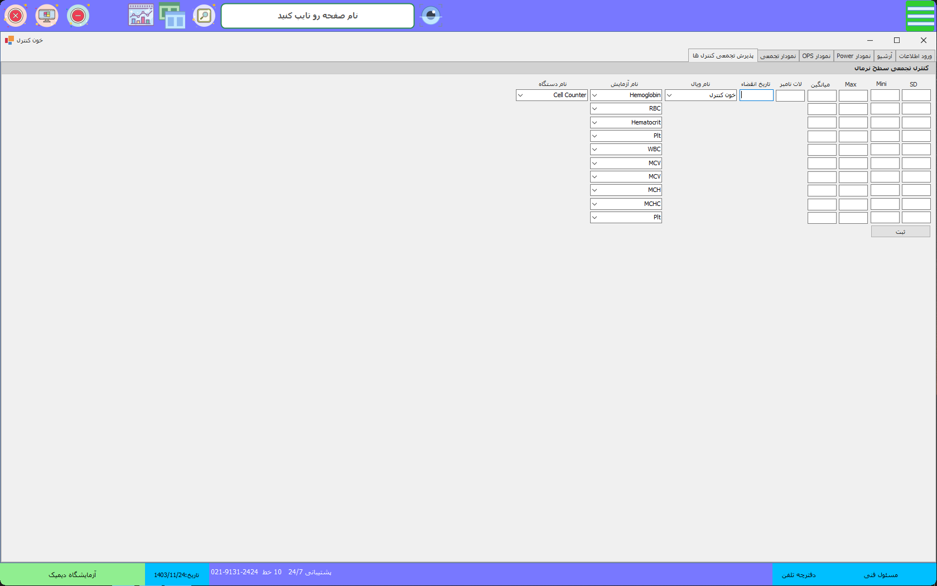The height and width of the screenshot is (586, 937).
Task: Open the نمودار OPS tab
Action: click(x=817, y=56)
